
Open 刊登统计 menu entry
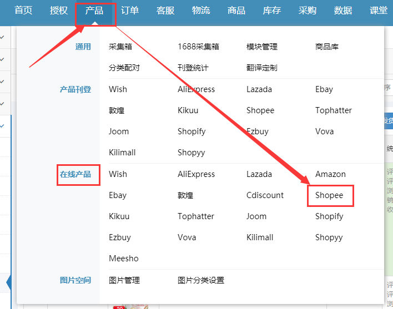tap(193, 68)
